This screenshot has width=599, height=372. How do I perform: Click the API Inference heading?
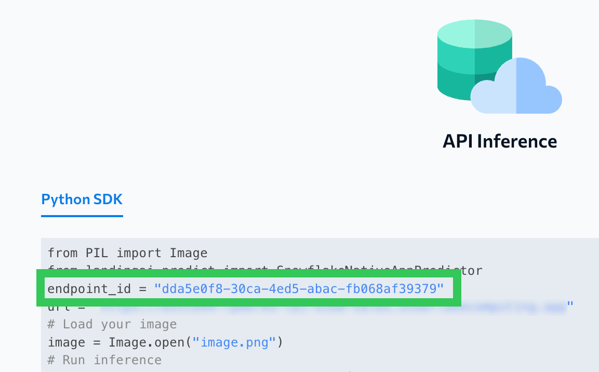(x=500, y=141)
